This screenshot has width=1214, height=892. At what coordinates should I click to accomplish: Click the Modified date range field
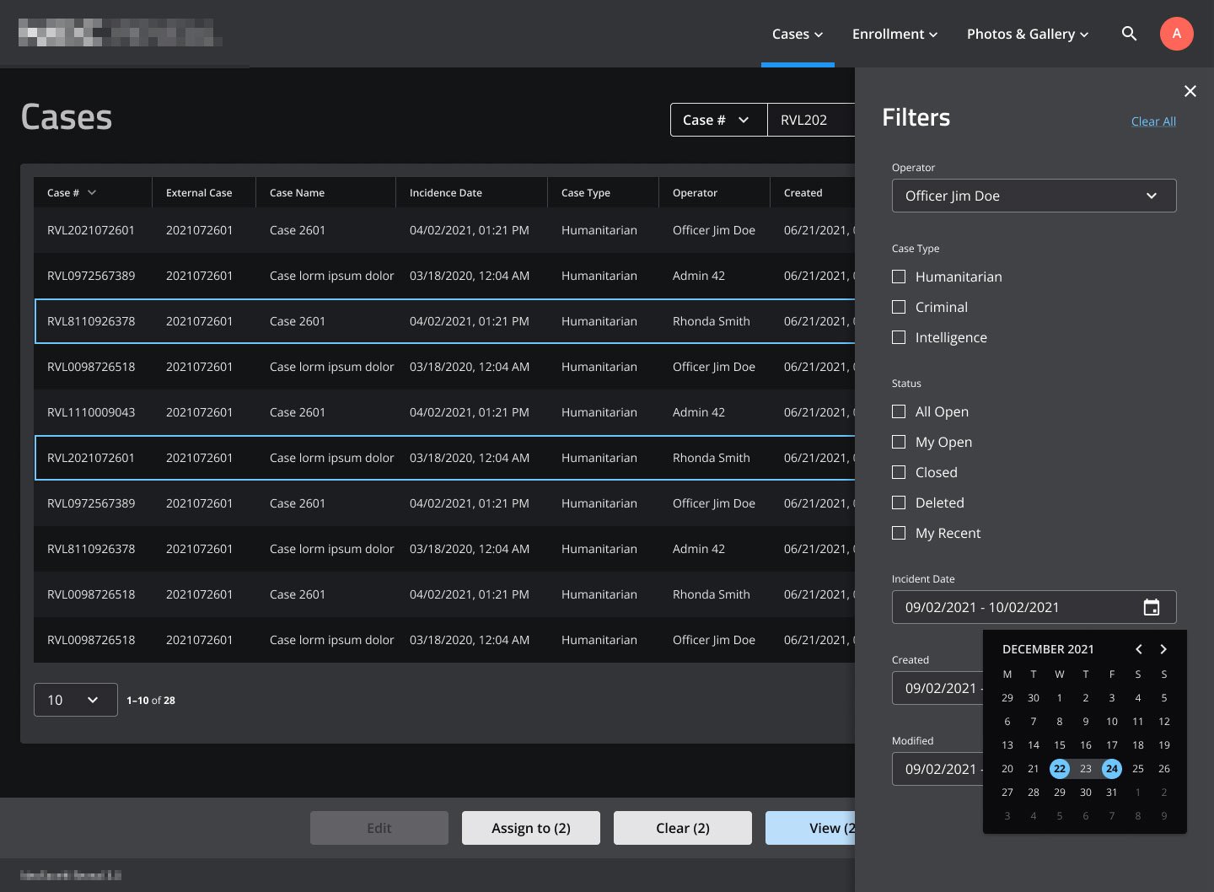pos(937,769)
